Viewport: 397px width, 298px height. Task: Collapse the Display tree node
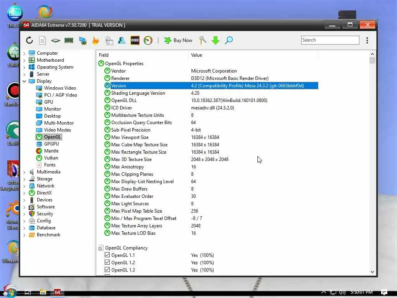click(24, 81)
